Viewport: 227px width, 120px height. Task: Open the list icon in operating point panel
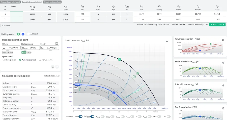tap(52, 67)
